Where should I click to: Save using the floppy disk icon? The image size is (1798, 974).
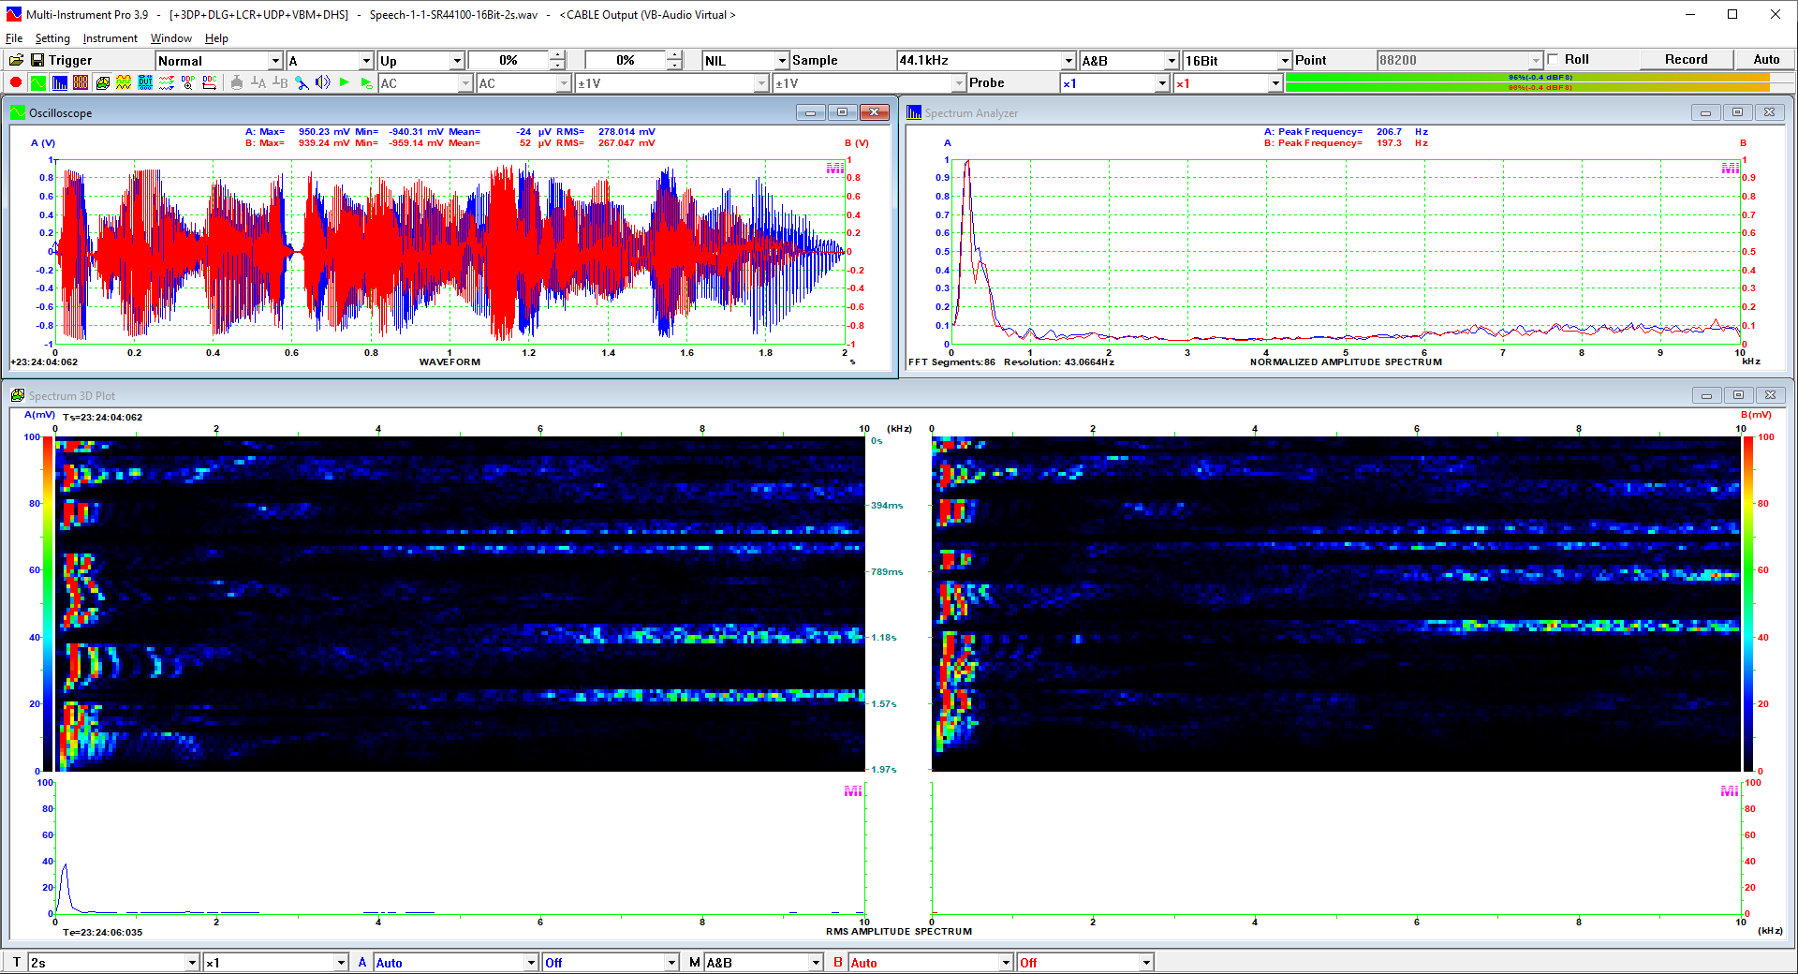tap(37, 60)
